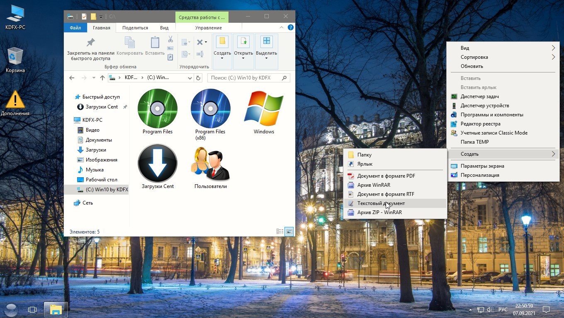Click the paste shortcut icon in ribbon

click(170, 58)
